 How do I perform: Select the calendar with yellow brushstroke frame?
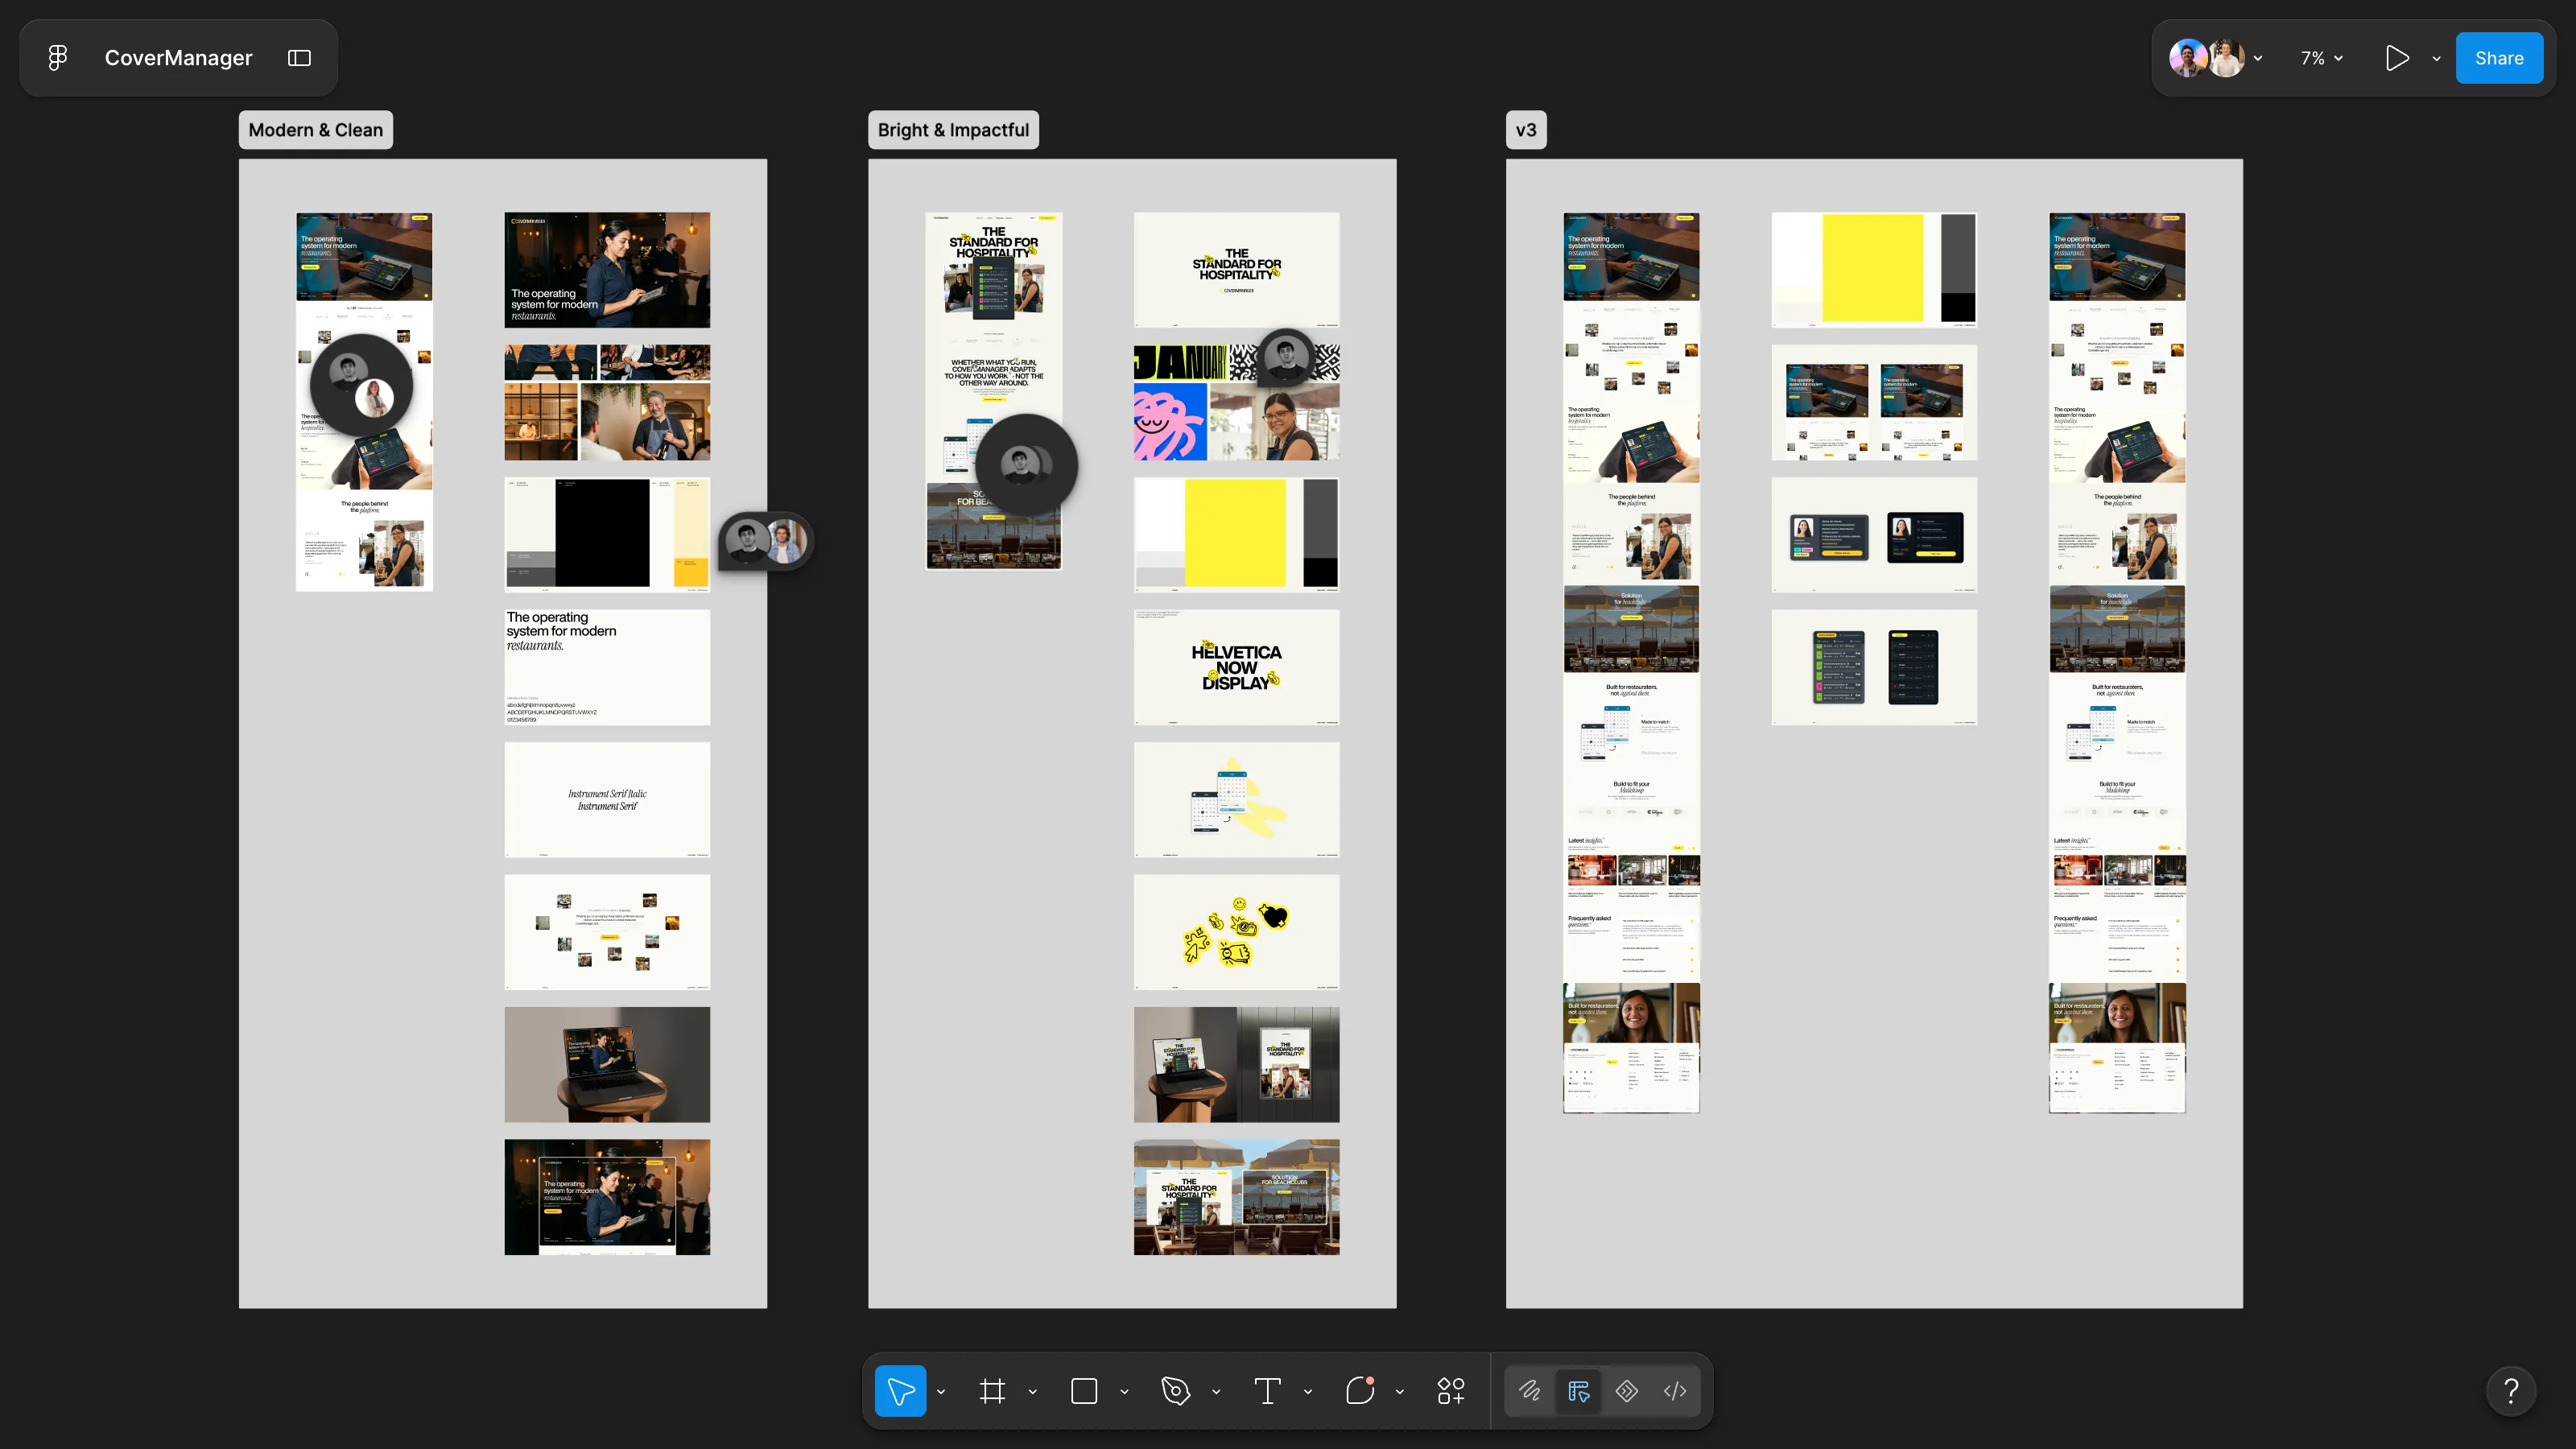pos(1237,800)
